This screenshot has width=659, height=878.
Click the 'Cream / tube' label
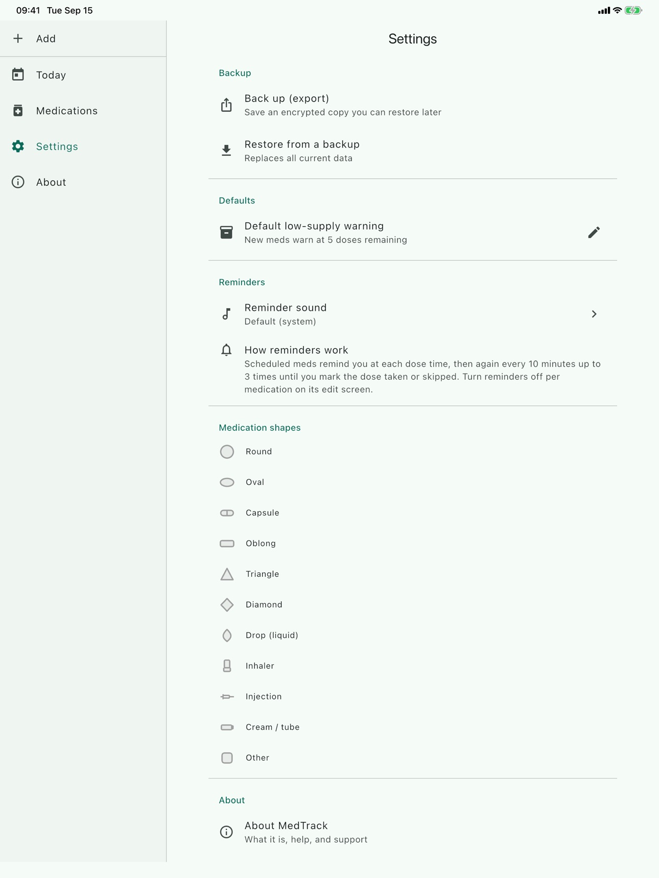[272, 727]
